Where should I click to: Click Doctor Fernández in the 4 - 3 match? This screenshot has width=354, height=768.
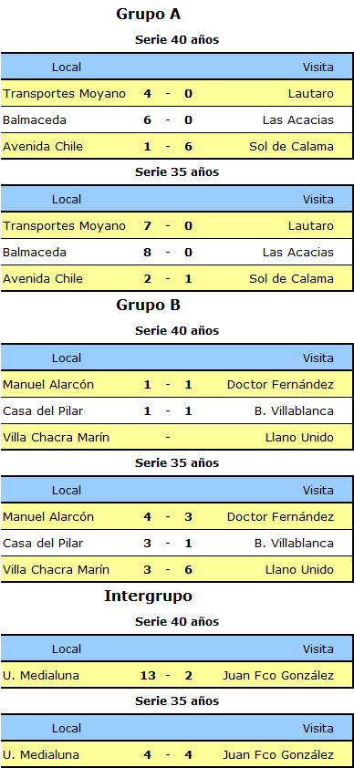pos(280,517)
